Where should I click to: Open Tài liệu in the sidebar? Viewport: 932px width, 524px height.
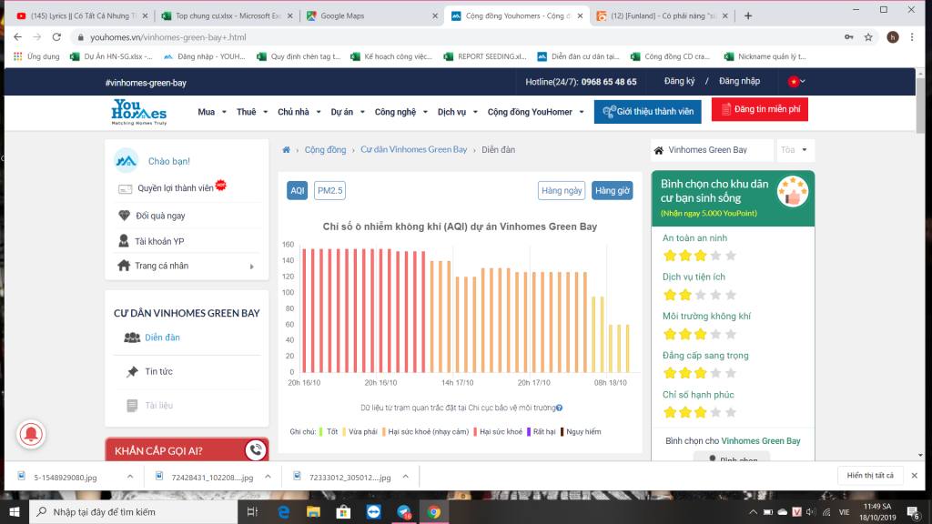[x=158, y=405]
